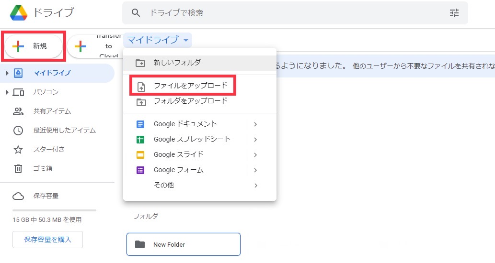Click the starred star icon
Viewport: 495px width, 263px height.
click(18, 149)
